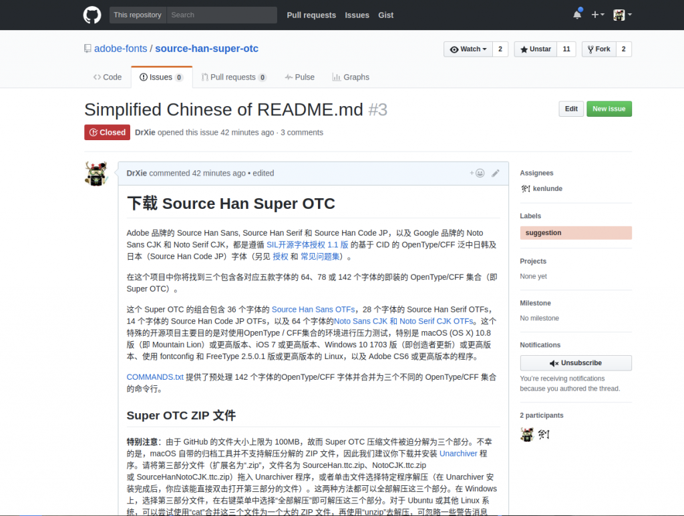Click the Labels sidebar heading

(x=530, y=216)
